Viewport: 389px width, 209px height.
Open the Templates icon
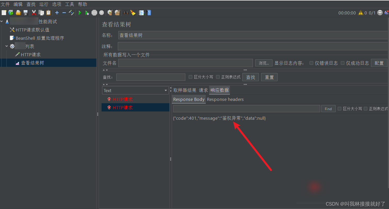pos(11,13)
